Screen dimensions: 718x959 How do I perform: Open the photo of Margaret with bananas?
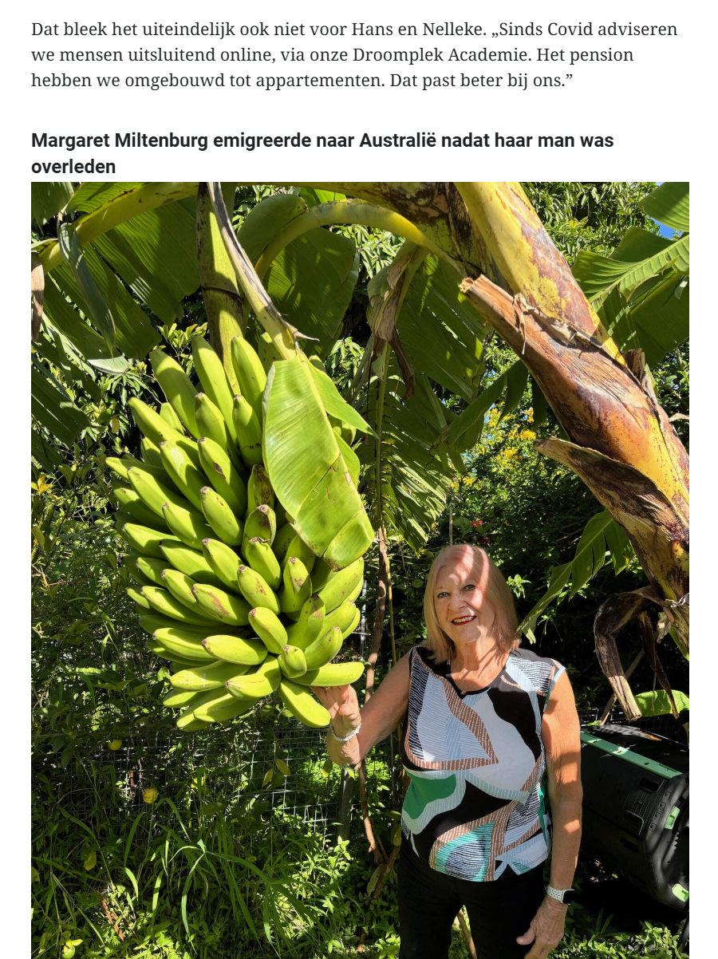click(x=360, y=570)
